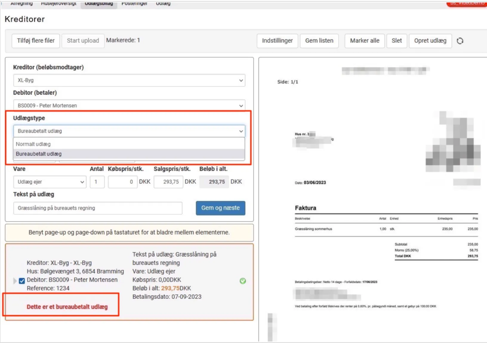
Task: Click the Opret udlæg button
Action: click(430, 41)
